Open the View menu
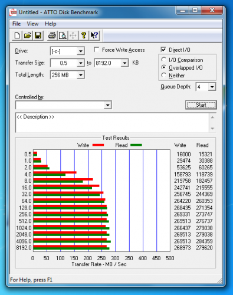233x295 pixels. pos(32,24)
